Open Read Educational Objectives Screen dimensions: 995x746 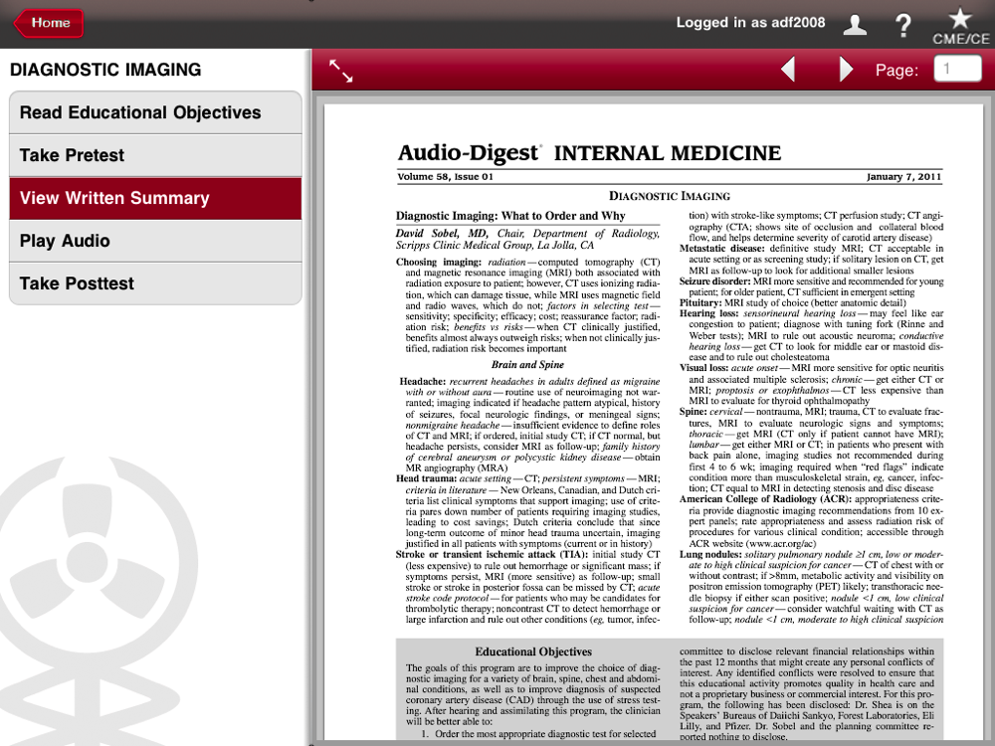(155, 112)
